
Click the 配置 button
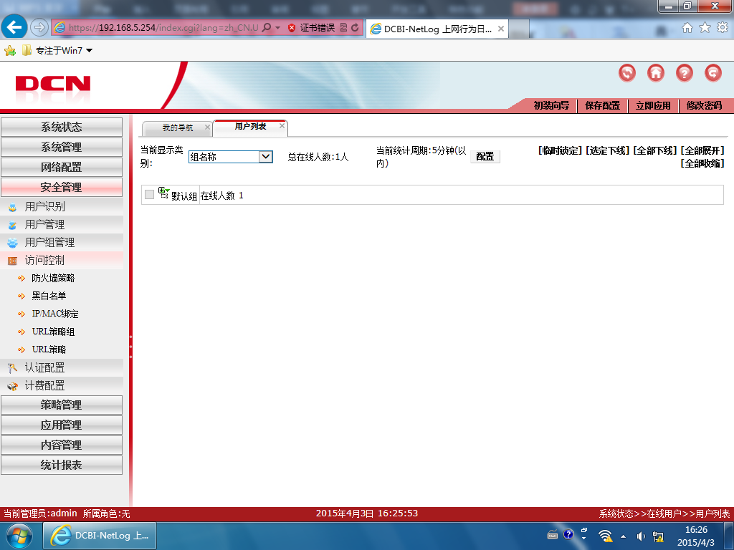tap(485, 157)
